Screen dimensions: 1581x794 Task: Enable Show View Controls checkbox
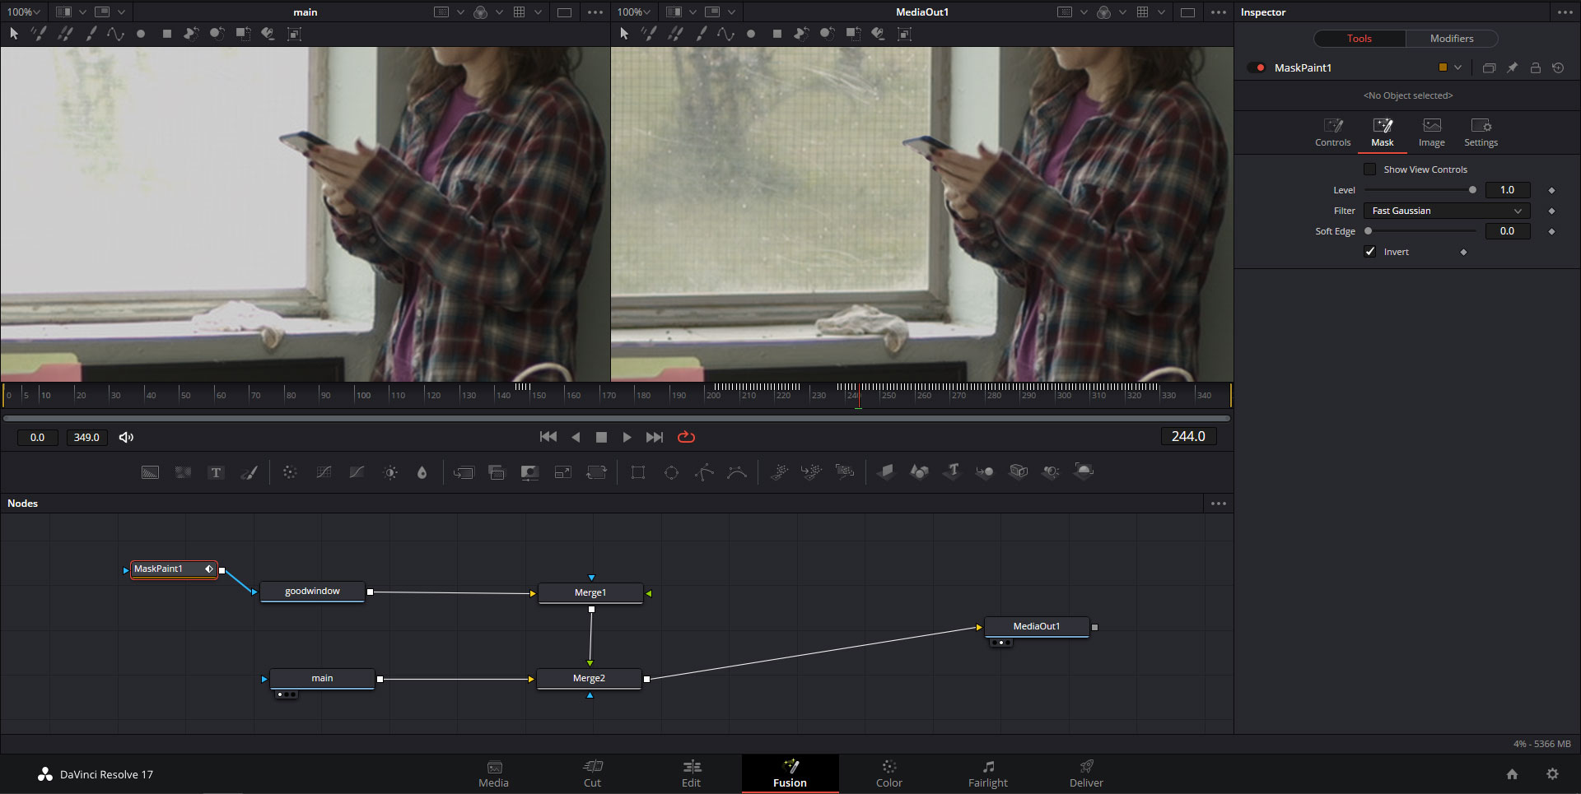click(x=1370, y=169)
